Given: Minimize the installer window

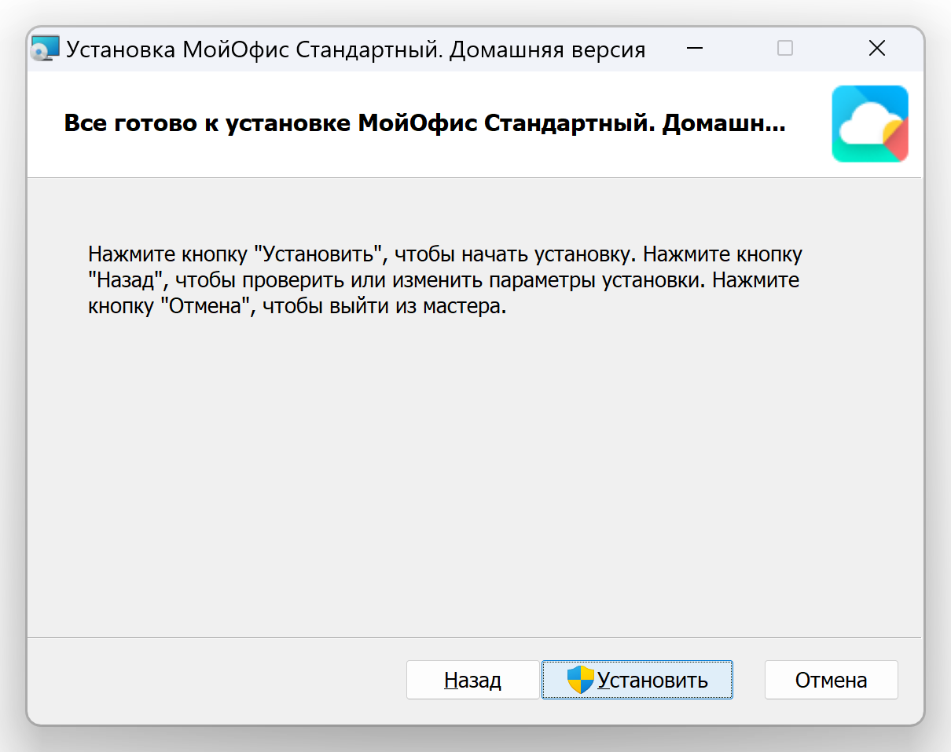Looking at the screenshot, I should [694, 49].
